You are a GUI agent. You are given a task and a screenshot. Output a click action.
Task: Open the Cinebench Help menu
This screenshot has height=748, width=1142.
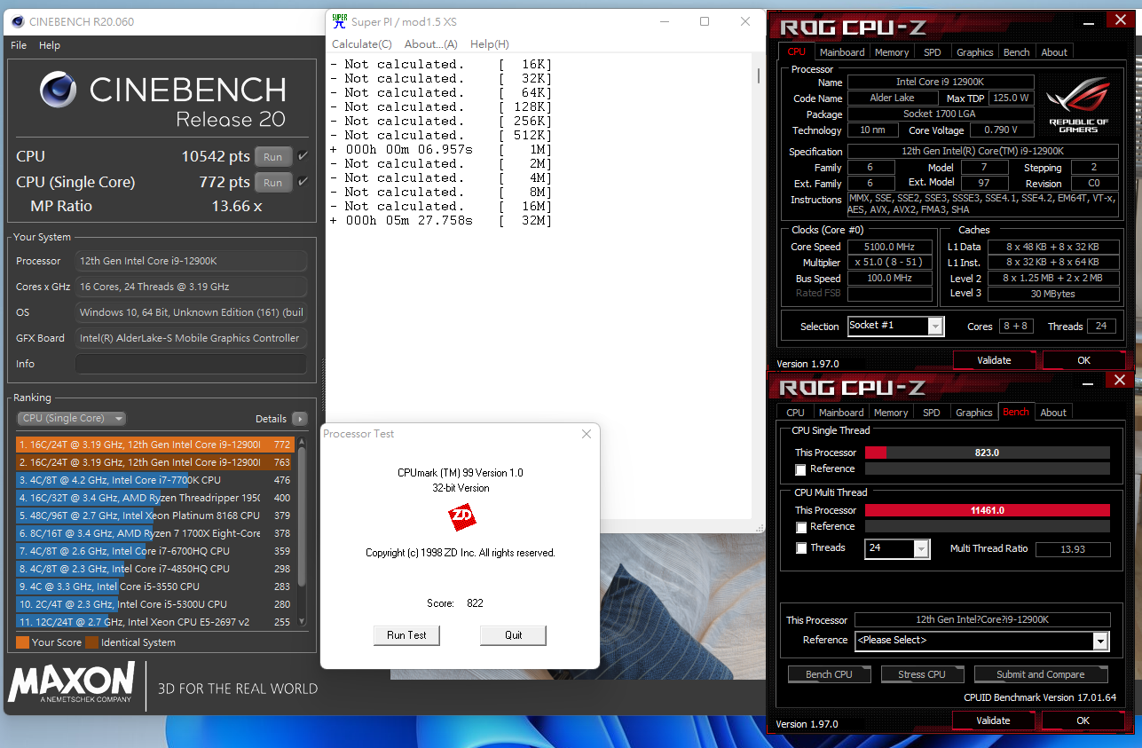pos(50,45)
